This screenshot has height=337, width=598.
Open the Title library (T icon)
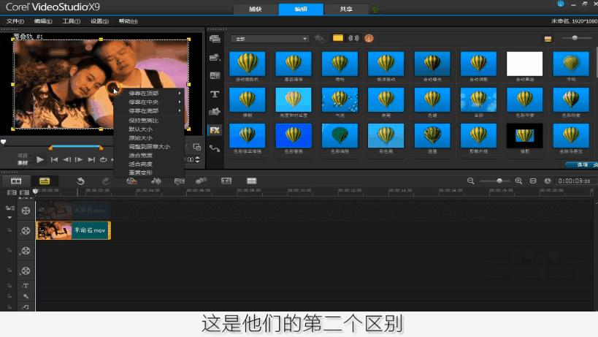click(215, 94)
